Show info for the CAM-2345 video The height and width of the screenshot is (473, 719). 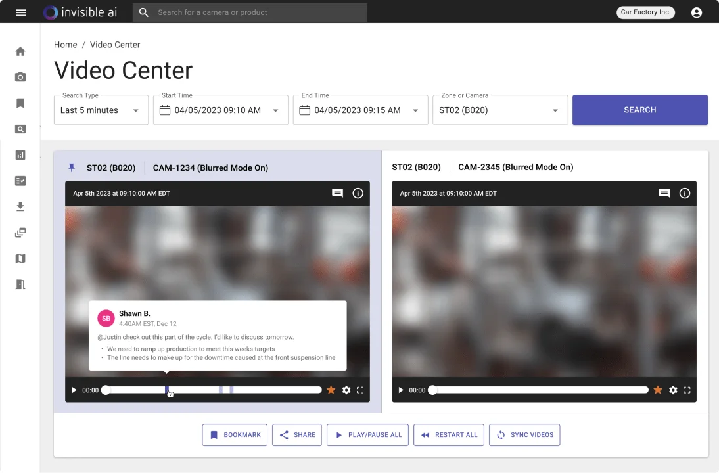coord(684,193)
